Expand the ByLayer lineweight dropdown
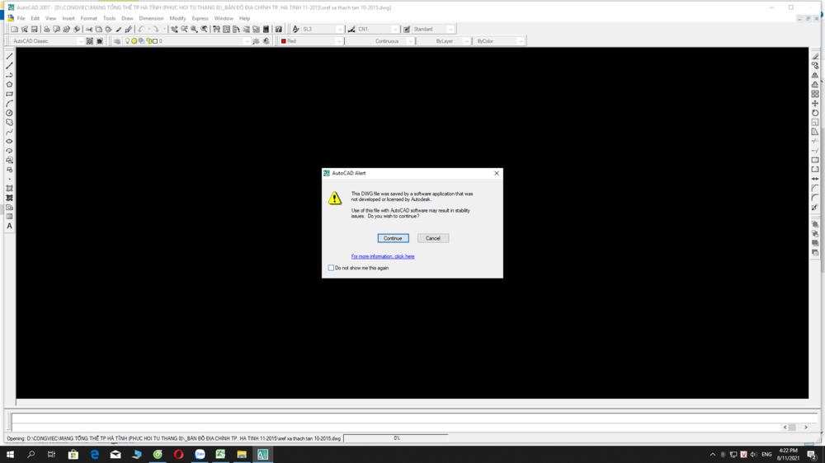Viewport: 825px width, 463px height. (466, 41)
